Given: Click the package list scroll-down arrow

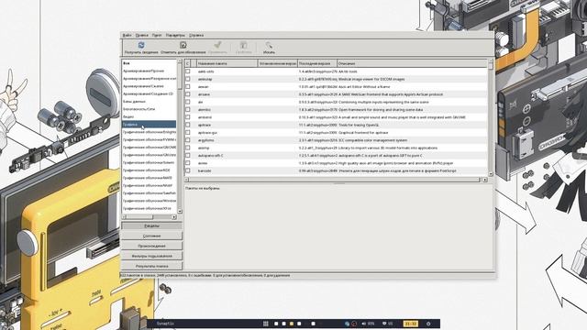Looking at the screenshot, I should (491, 174).
